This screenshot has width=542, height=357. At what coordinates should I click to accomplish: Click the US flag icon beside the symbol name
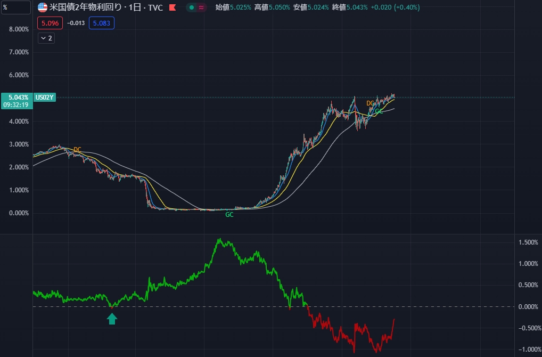point(43,7)
